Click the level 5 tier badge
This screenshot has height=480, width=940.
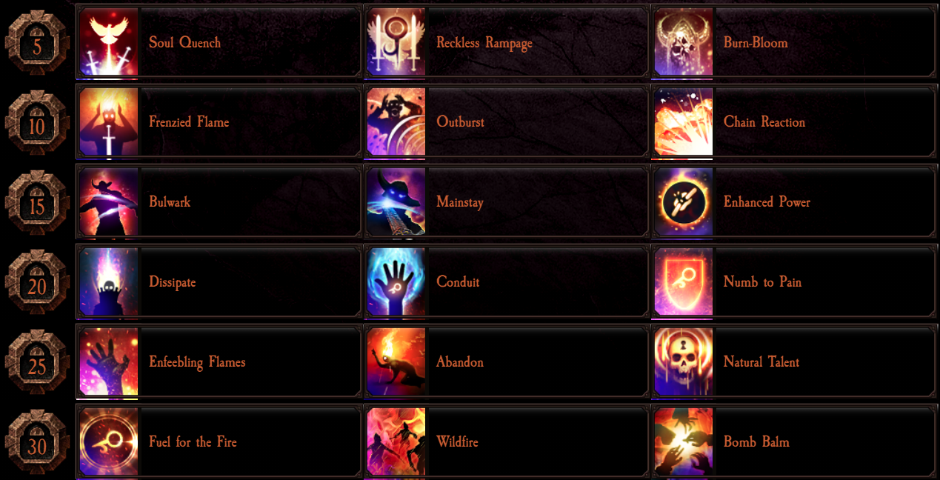(37, 42)
